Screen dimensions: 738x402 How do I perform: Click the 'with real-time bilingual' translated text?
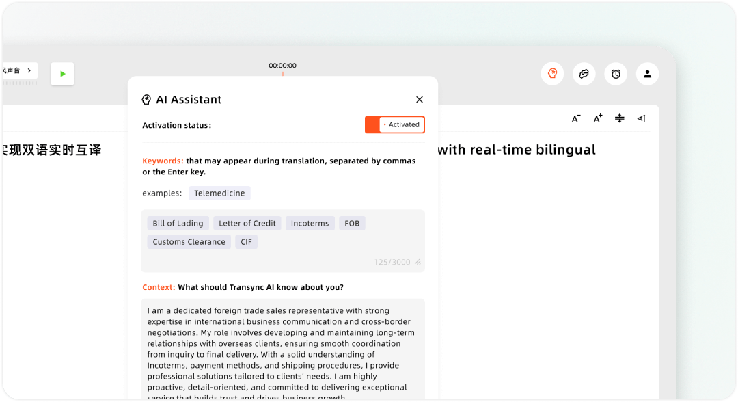[x=517, y=150]
